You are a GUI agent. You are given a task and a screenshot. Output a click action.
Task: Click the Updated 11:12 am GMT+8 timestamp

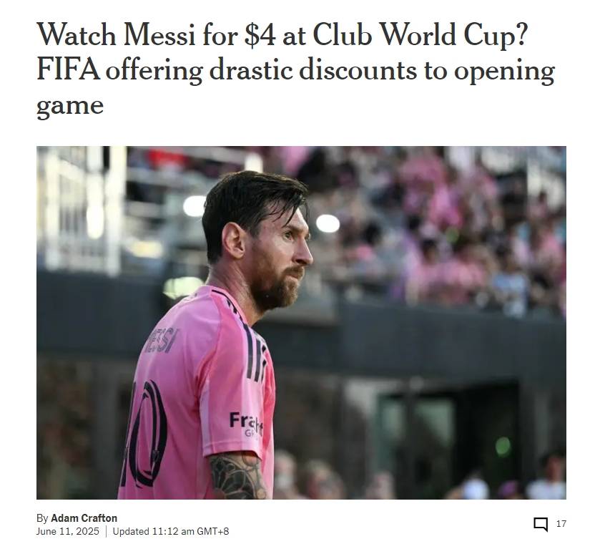[171, 531]
